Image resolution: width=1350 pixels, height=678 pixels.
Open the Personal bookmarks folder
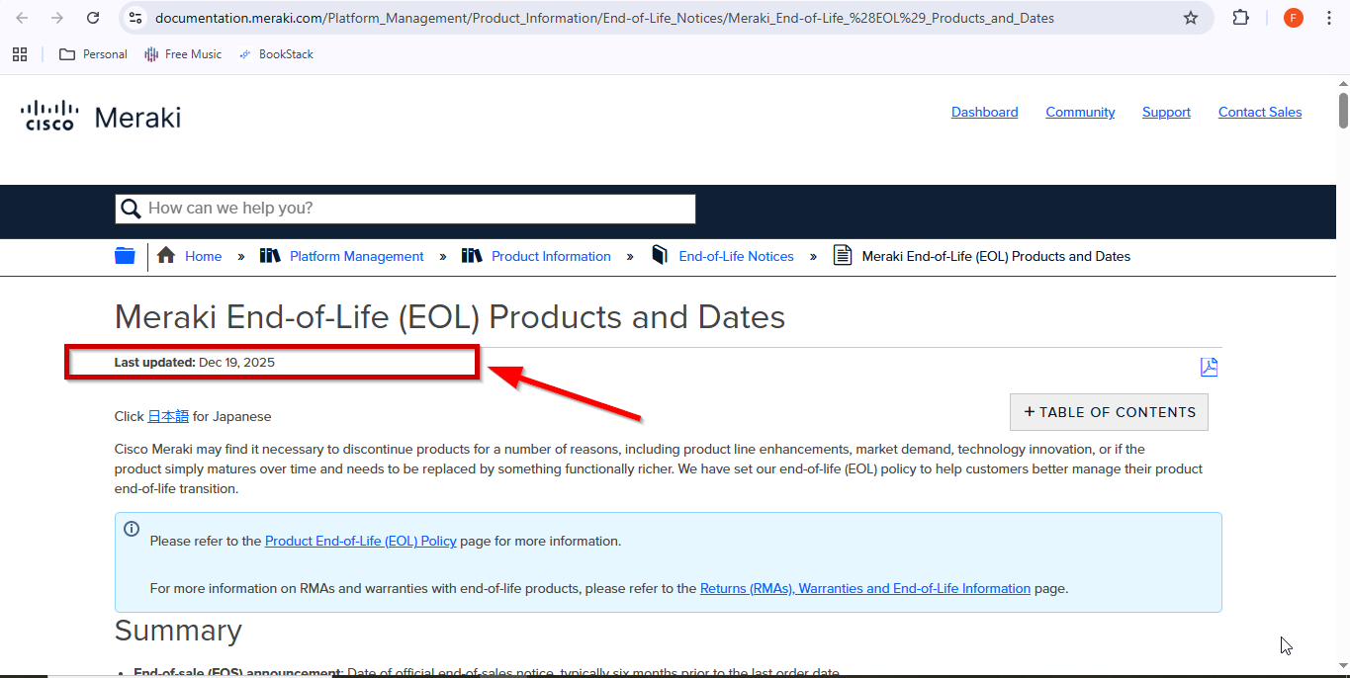pos(94,54)
